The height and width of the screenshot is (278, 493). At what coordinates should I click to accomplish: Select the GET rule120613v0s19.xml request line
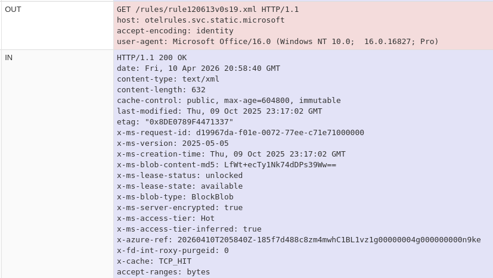pos(207,10)
